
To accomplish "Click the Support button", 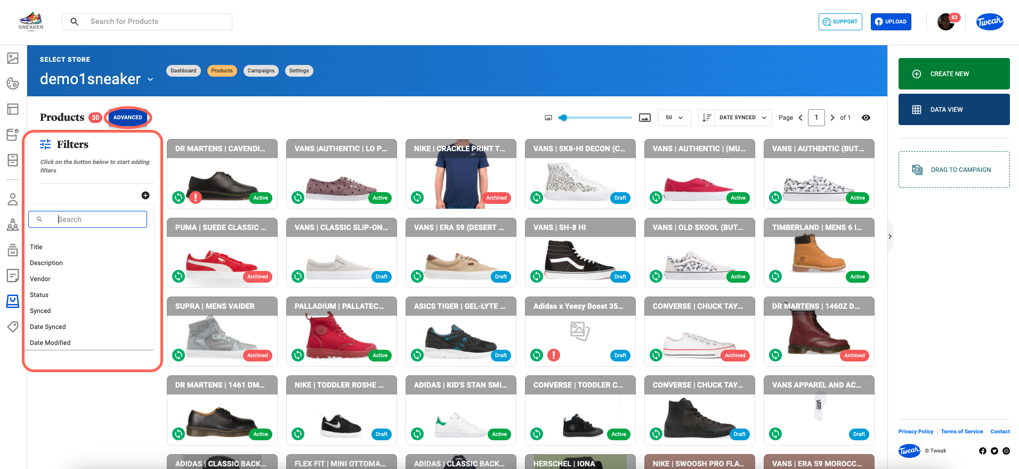I will pos(840,22).
